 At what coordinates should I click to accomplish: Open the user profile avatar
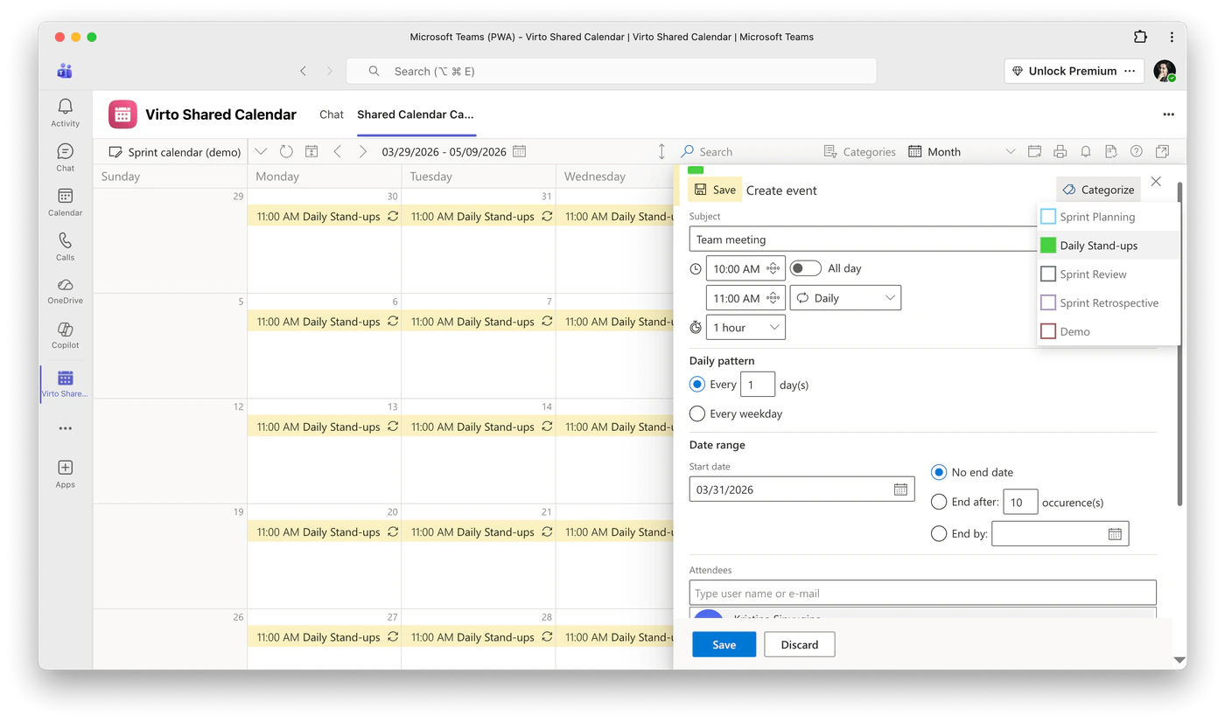pos(1164,71)
